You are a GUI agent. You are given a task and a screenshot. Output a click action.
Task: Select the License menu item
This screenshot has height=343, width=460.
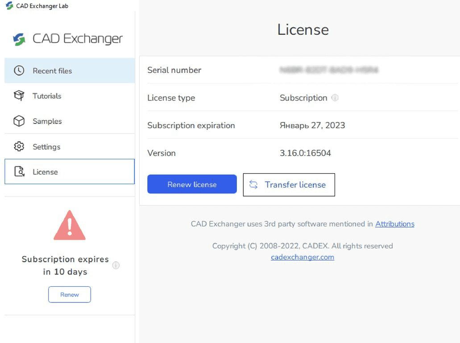pyautogui.click(x=70, y=172)
